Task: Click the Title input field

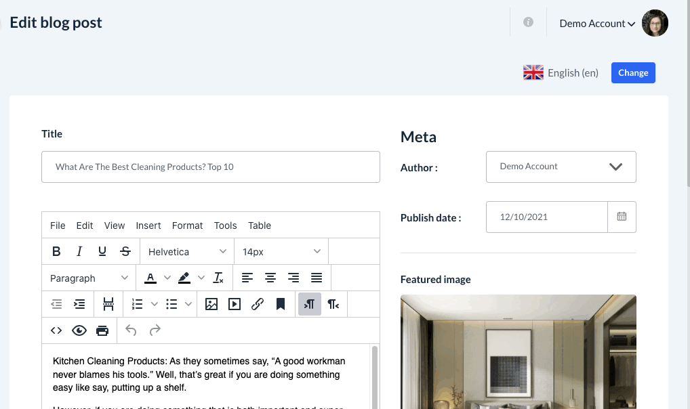Action: (x=211, y=167)
